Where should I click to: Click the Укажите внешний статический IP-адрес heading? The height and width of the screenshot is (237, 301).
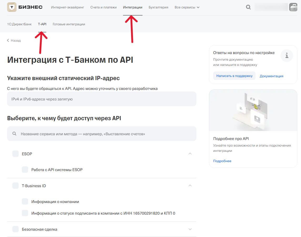click(x=63, y=78)
